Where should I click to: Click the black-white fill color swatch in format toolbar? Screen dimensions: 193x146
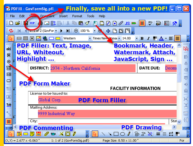(155, 39)
